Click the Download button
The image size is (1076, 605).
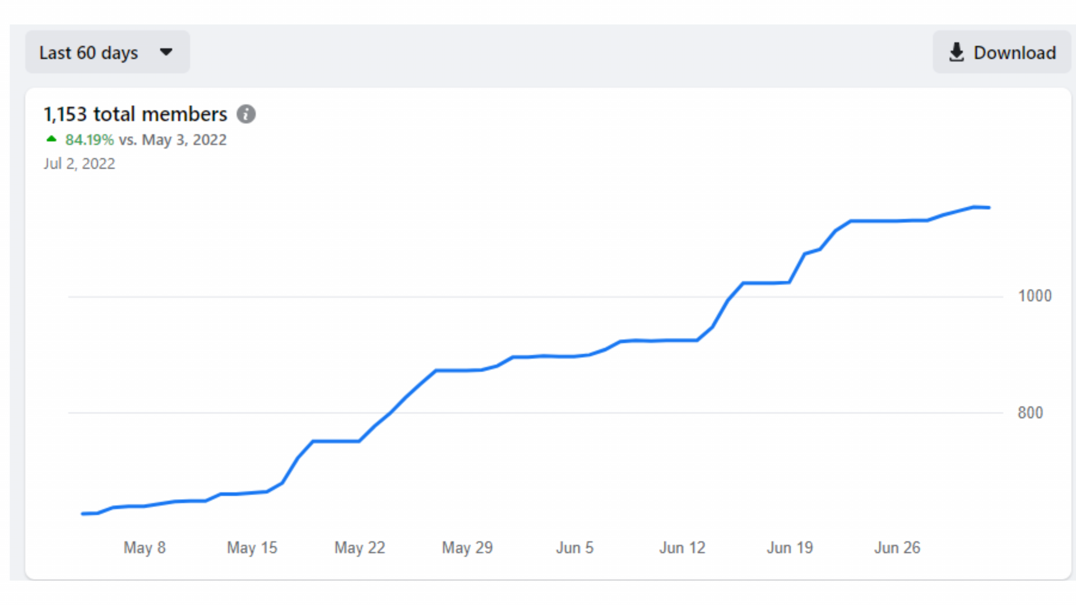1001,52
